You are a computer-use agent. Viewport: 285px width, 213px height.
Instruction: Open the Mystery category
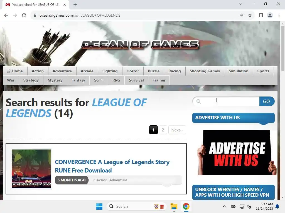pyautogui.click(x=55, y=80)
